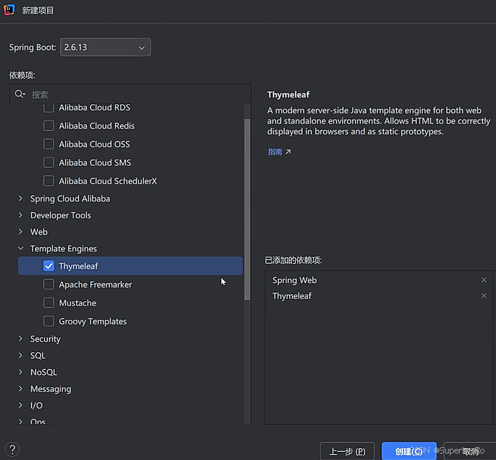This screenshot has height=460, width=496.
Task: Click the 取消 cancel button
Action: point(470,451)
